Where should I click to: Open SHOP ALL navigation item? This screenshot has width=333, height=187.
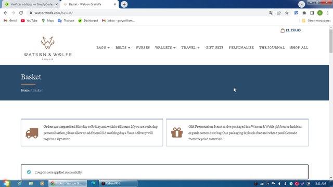[299, 48]
